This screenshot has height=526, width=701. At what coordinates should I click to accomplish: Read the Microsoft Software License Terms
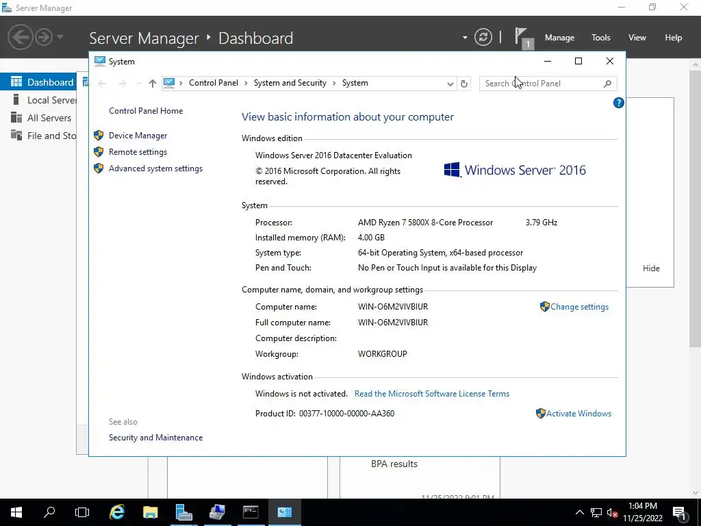click(432, 394)
